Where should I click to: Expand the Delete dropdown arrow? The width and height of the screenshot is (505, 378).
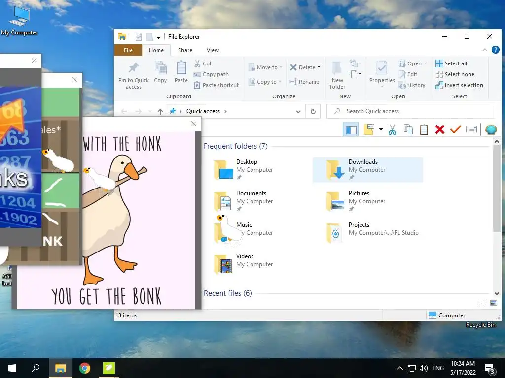point(319,67)
